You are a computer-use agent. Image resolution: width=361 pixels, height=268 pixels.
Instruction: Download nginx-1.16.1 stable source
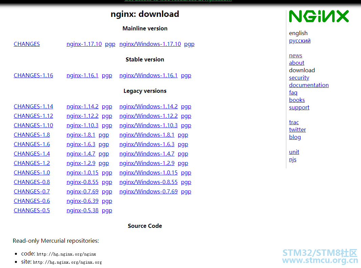point(82,76)
